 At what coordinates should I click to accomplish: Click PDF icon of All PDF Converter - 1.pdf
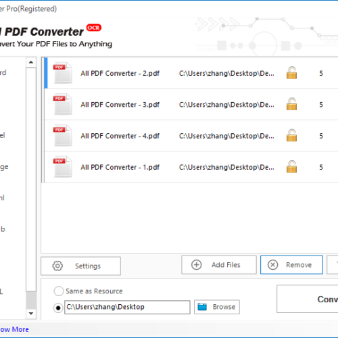[x=63, y=167]
